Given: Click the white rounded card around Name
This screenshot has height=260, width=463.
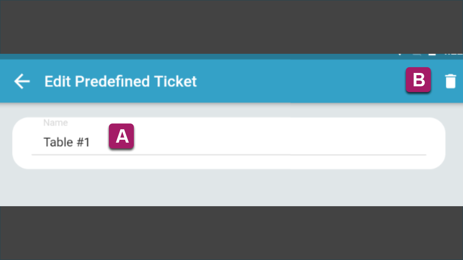Looking at the screenshot, I should coord(229,143).
